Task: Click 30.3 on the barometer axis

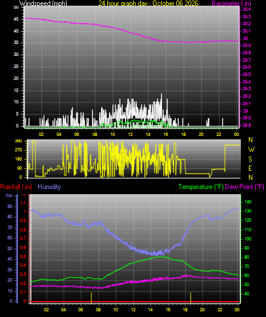Action: (247, 17)
